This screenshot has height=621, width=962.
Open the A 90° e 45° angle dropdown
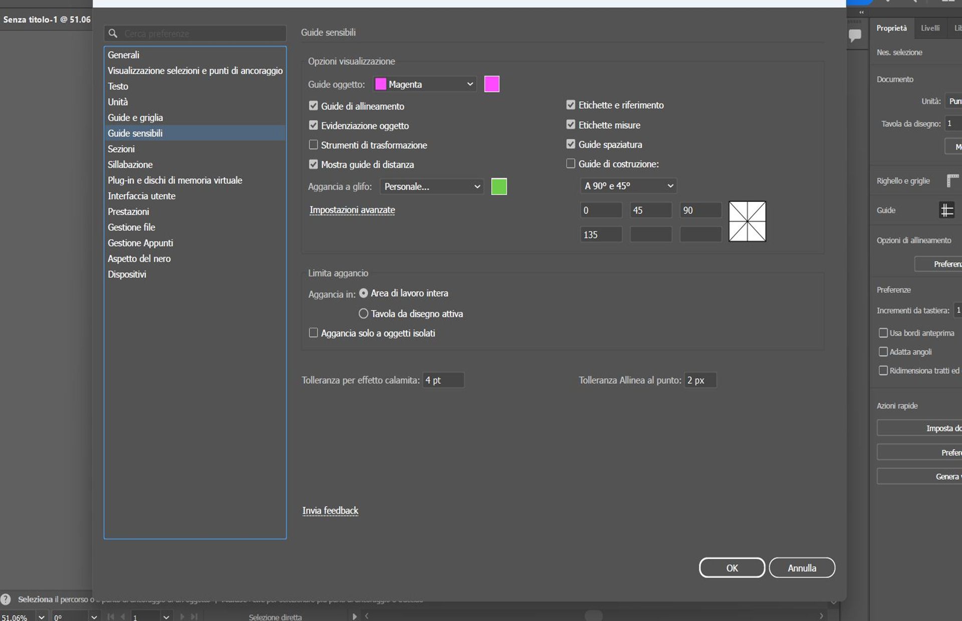click(628, 186)
